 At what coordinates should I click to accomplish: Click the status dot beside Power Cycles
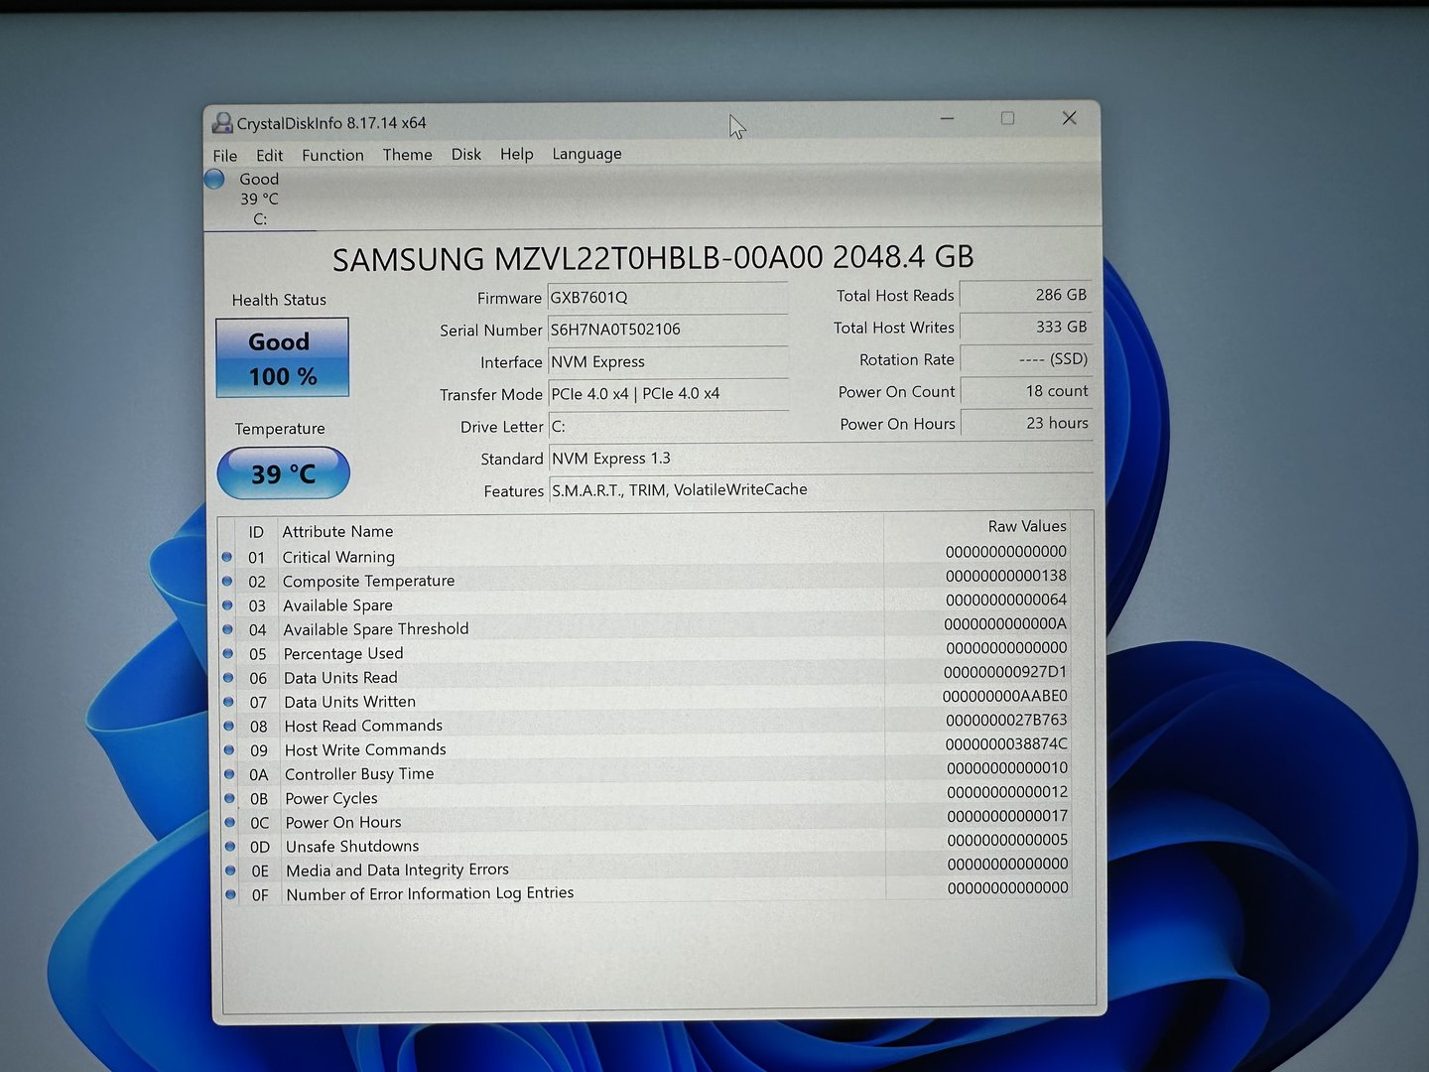[x=229, y=798]
